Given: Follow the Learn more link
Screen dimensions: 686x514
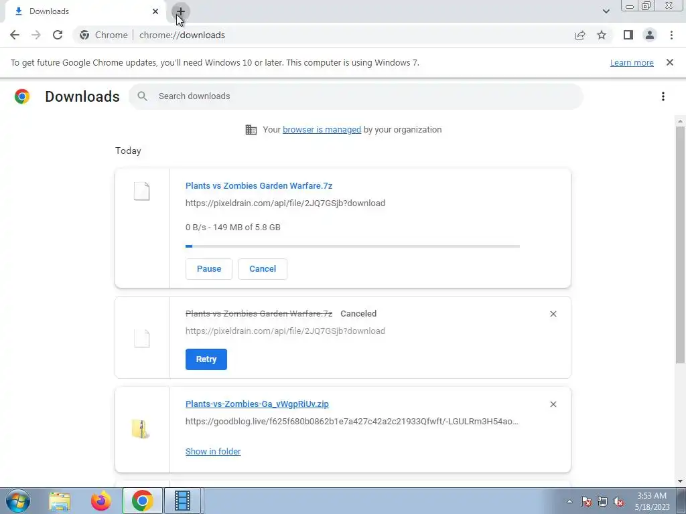Looking at the screenshot, I should (632, 62).
